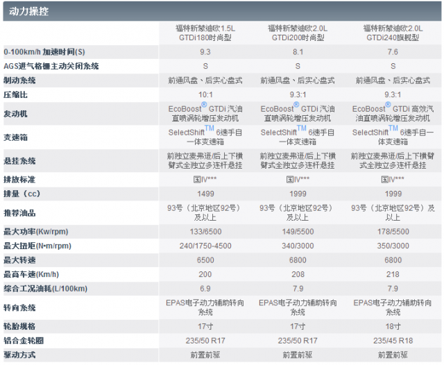Select column header 福特新蒙迪欧1.5L GTDi180时尚型

(x=205, y=33)
